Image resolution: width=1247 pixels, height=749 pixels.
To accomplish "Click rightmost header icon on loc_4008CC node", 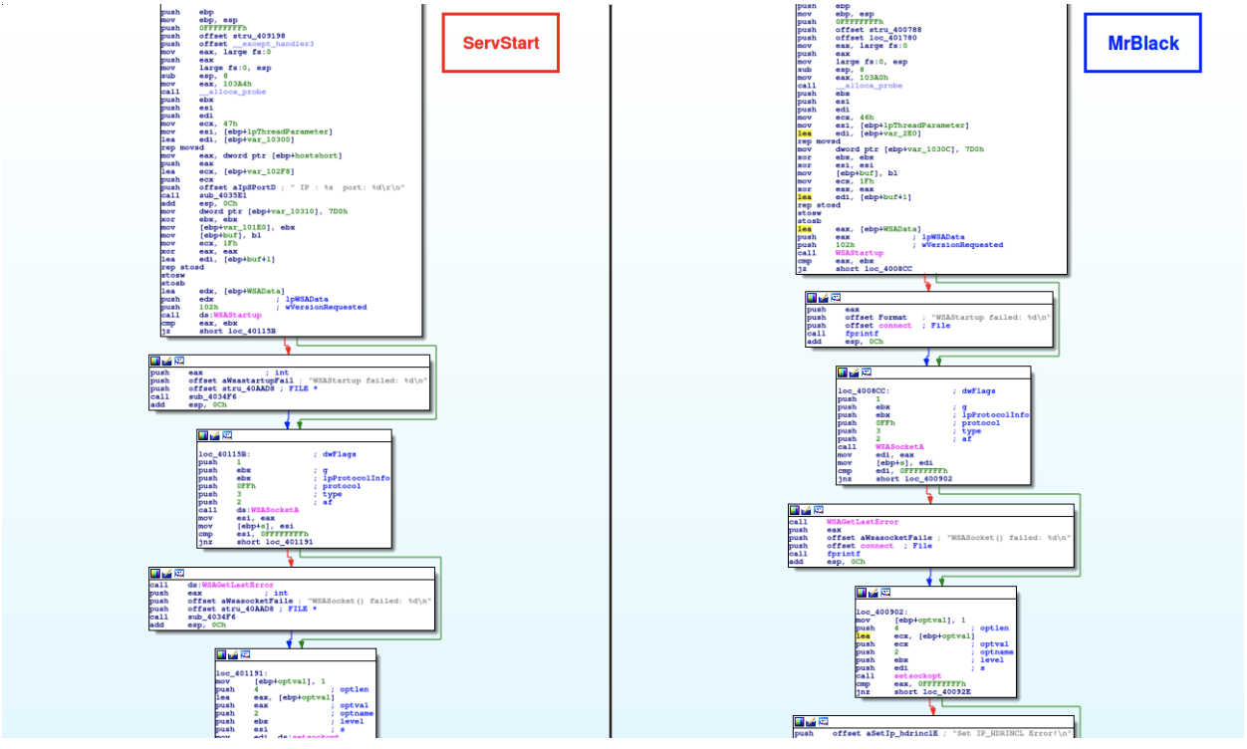I will pos(867,372).
